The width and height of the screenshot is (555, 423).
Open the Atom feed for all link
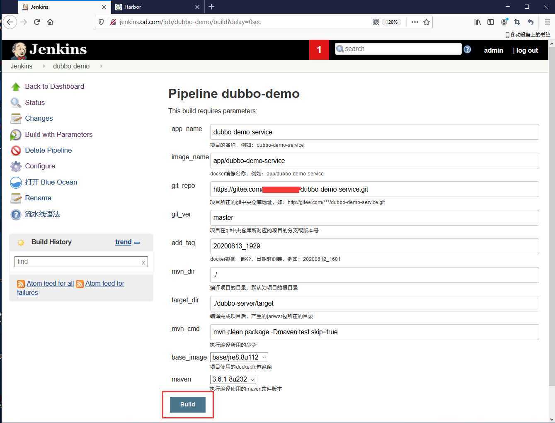(x=50, y=283)
